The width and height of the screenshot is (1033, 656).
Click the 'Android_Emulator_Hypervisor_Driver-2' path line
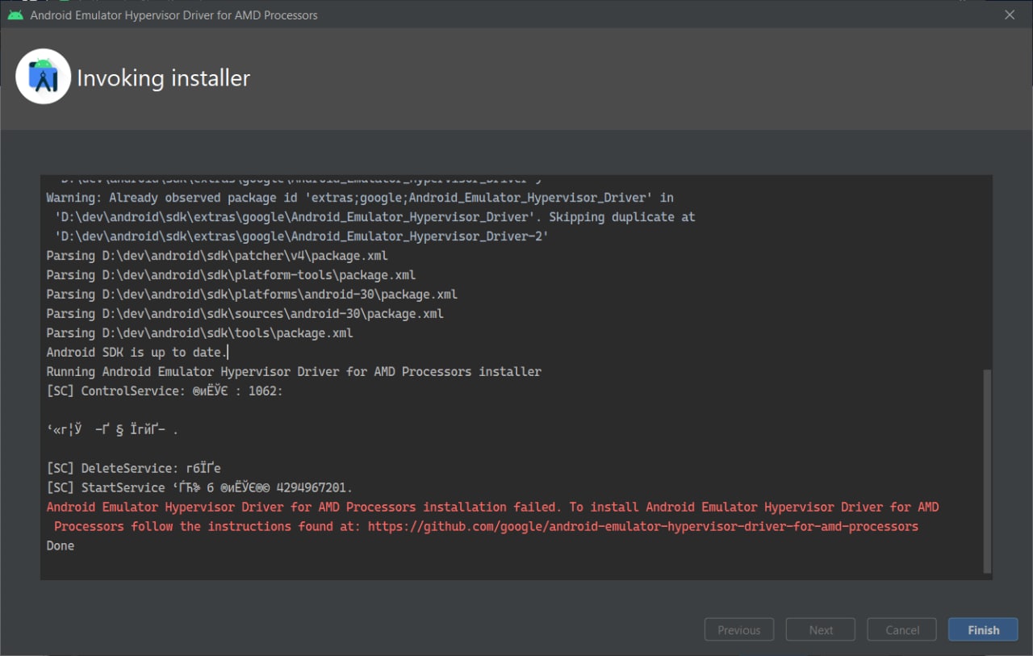coord(302,236)
